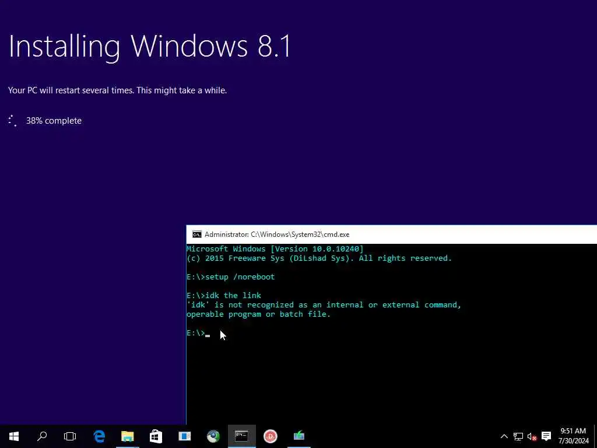Image resolution: width=597 pixels, height=448 pixels.
Task: Open the red circular D app on the taskbar
Action: [271, 436]
